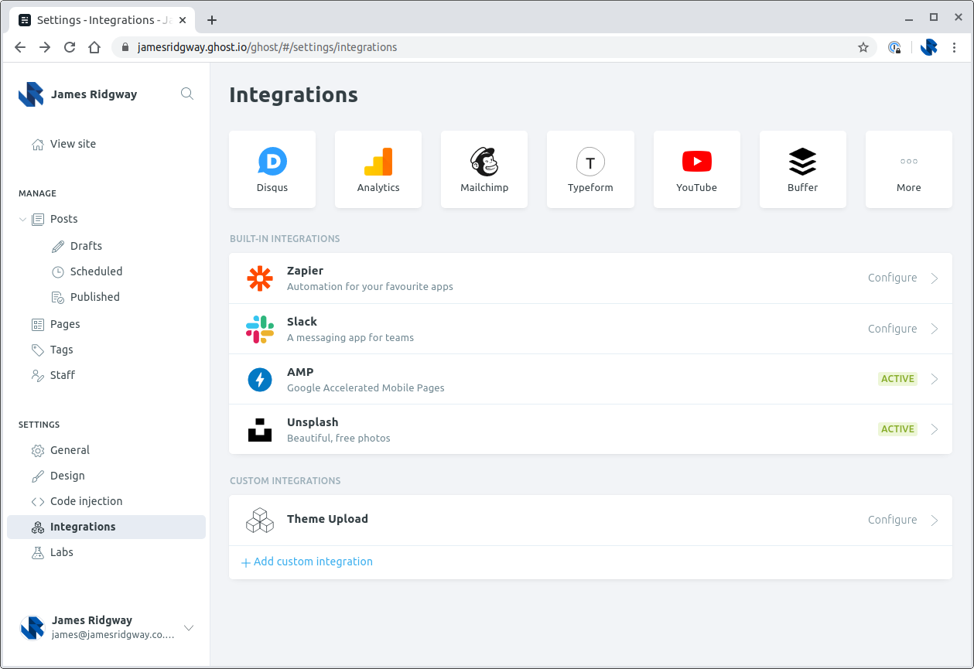Click the browser back arrow
The width and height of the screenshot is (974, 669).
click(x=20, y=47)
